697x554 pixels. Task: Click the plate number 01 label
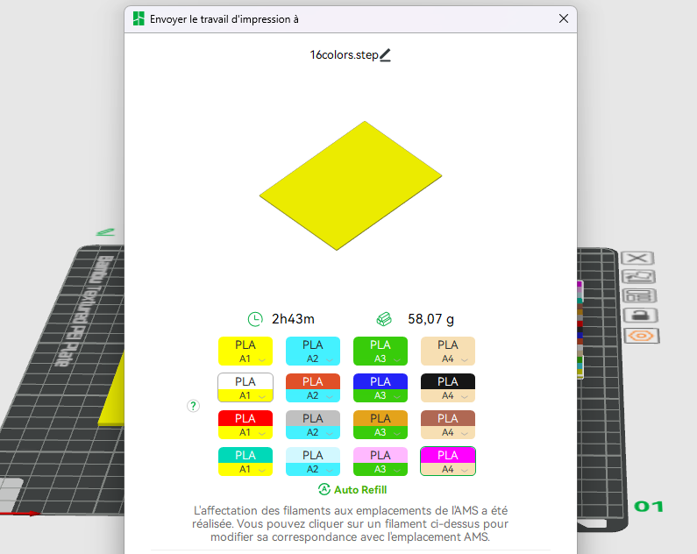649,507
